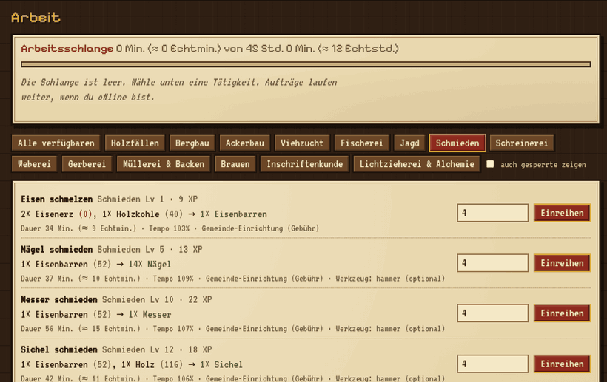Open the Fischerei category
Image resolution: width=607 pixels, height=382 pixels.
(x=361, y=143)
